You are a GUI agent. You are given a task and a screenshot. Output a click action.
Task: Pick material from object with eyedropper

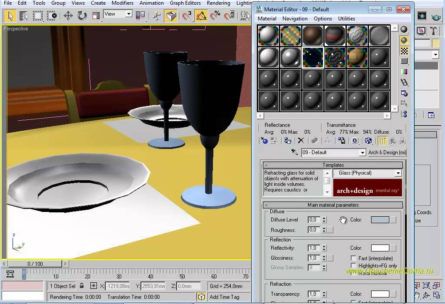tap(295, 152)
